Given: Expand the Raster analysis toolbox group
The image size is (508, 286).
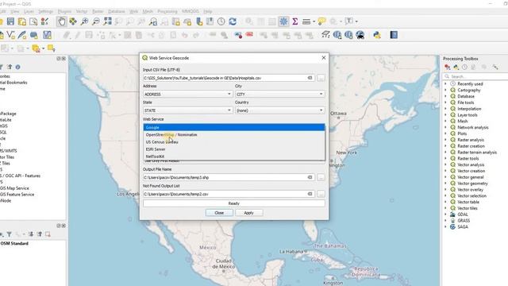Looking at the screenshot, I should (x=445, y=140).
